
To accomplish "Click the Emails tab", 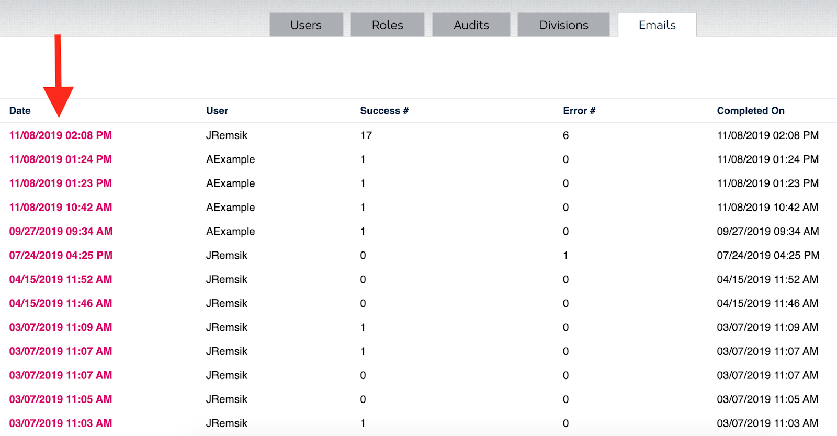I will [x=657, y=25].
